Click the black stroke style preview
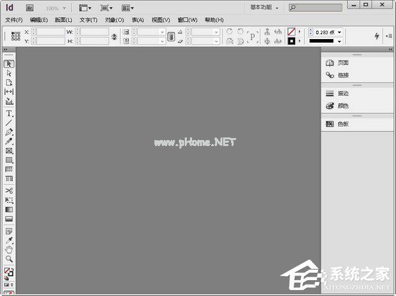Image resolution: width=396 pixels, height=296 pixels. (x=321, y=41)
